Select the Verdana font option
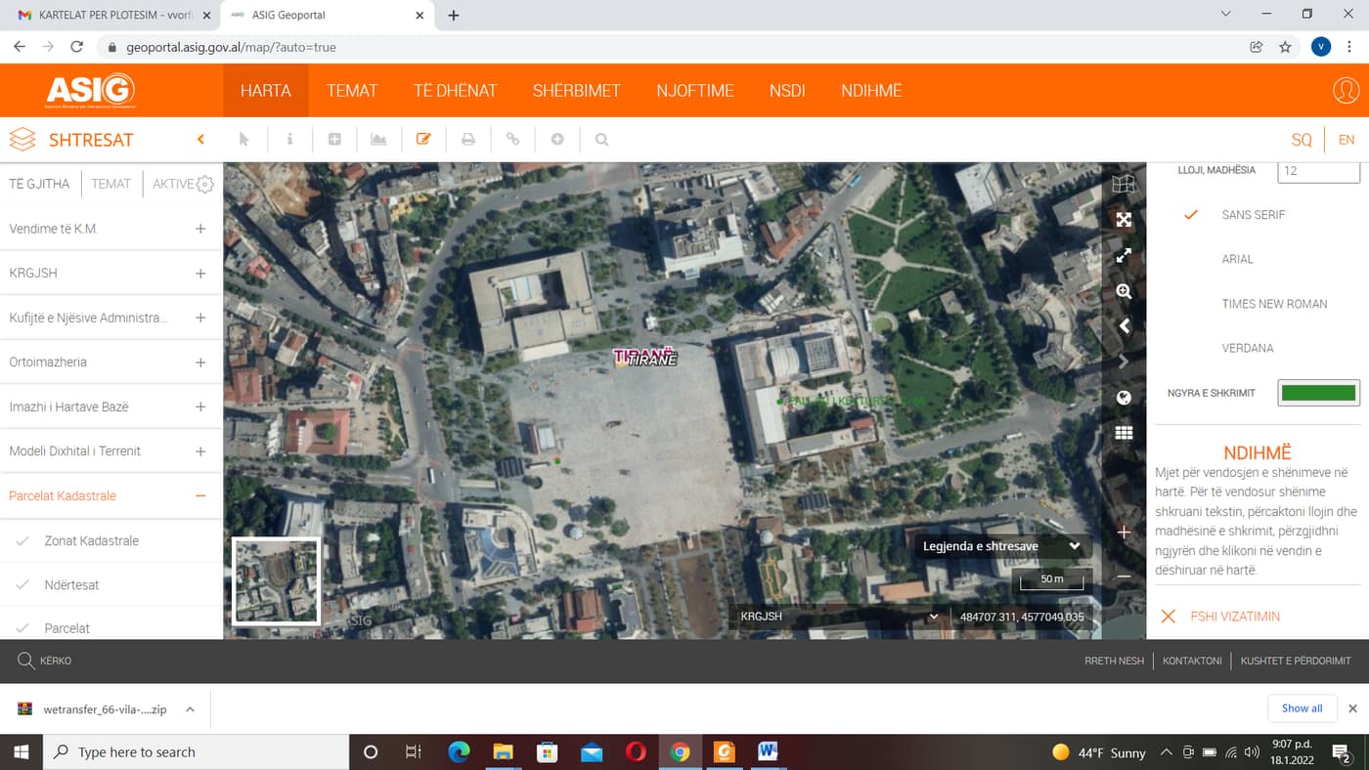Viewport: 1369px width, 770px height. tap(1248, 348)
